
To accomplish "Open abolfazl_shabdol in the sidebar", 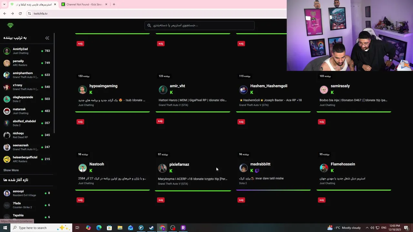I will pos(27,123).
